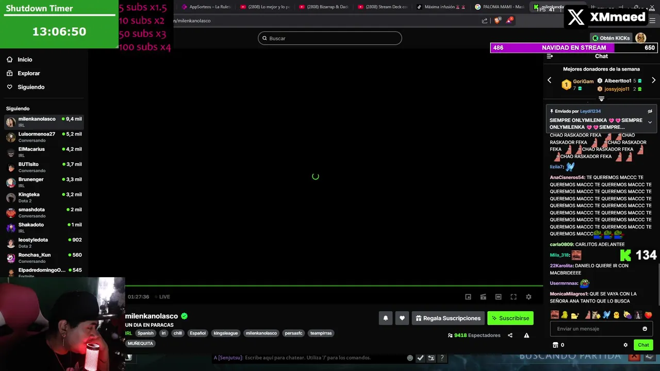The image size is (660, 371).
Task: Click the chill tag
Action: tap(178, 333)
